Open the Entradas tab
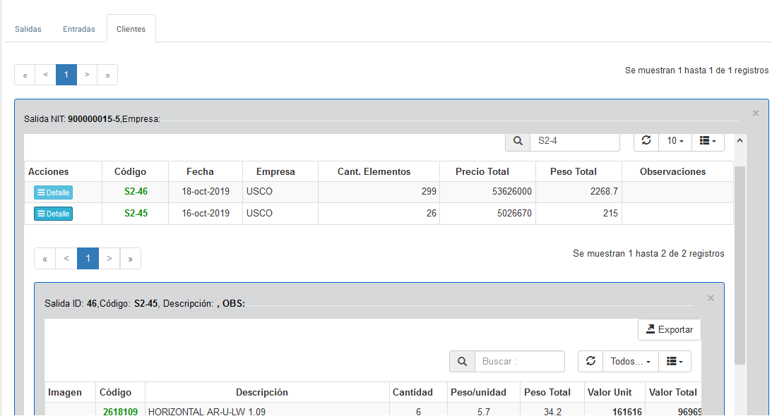772x416 pixels. (79, 29)
